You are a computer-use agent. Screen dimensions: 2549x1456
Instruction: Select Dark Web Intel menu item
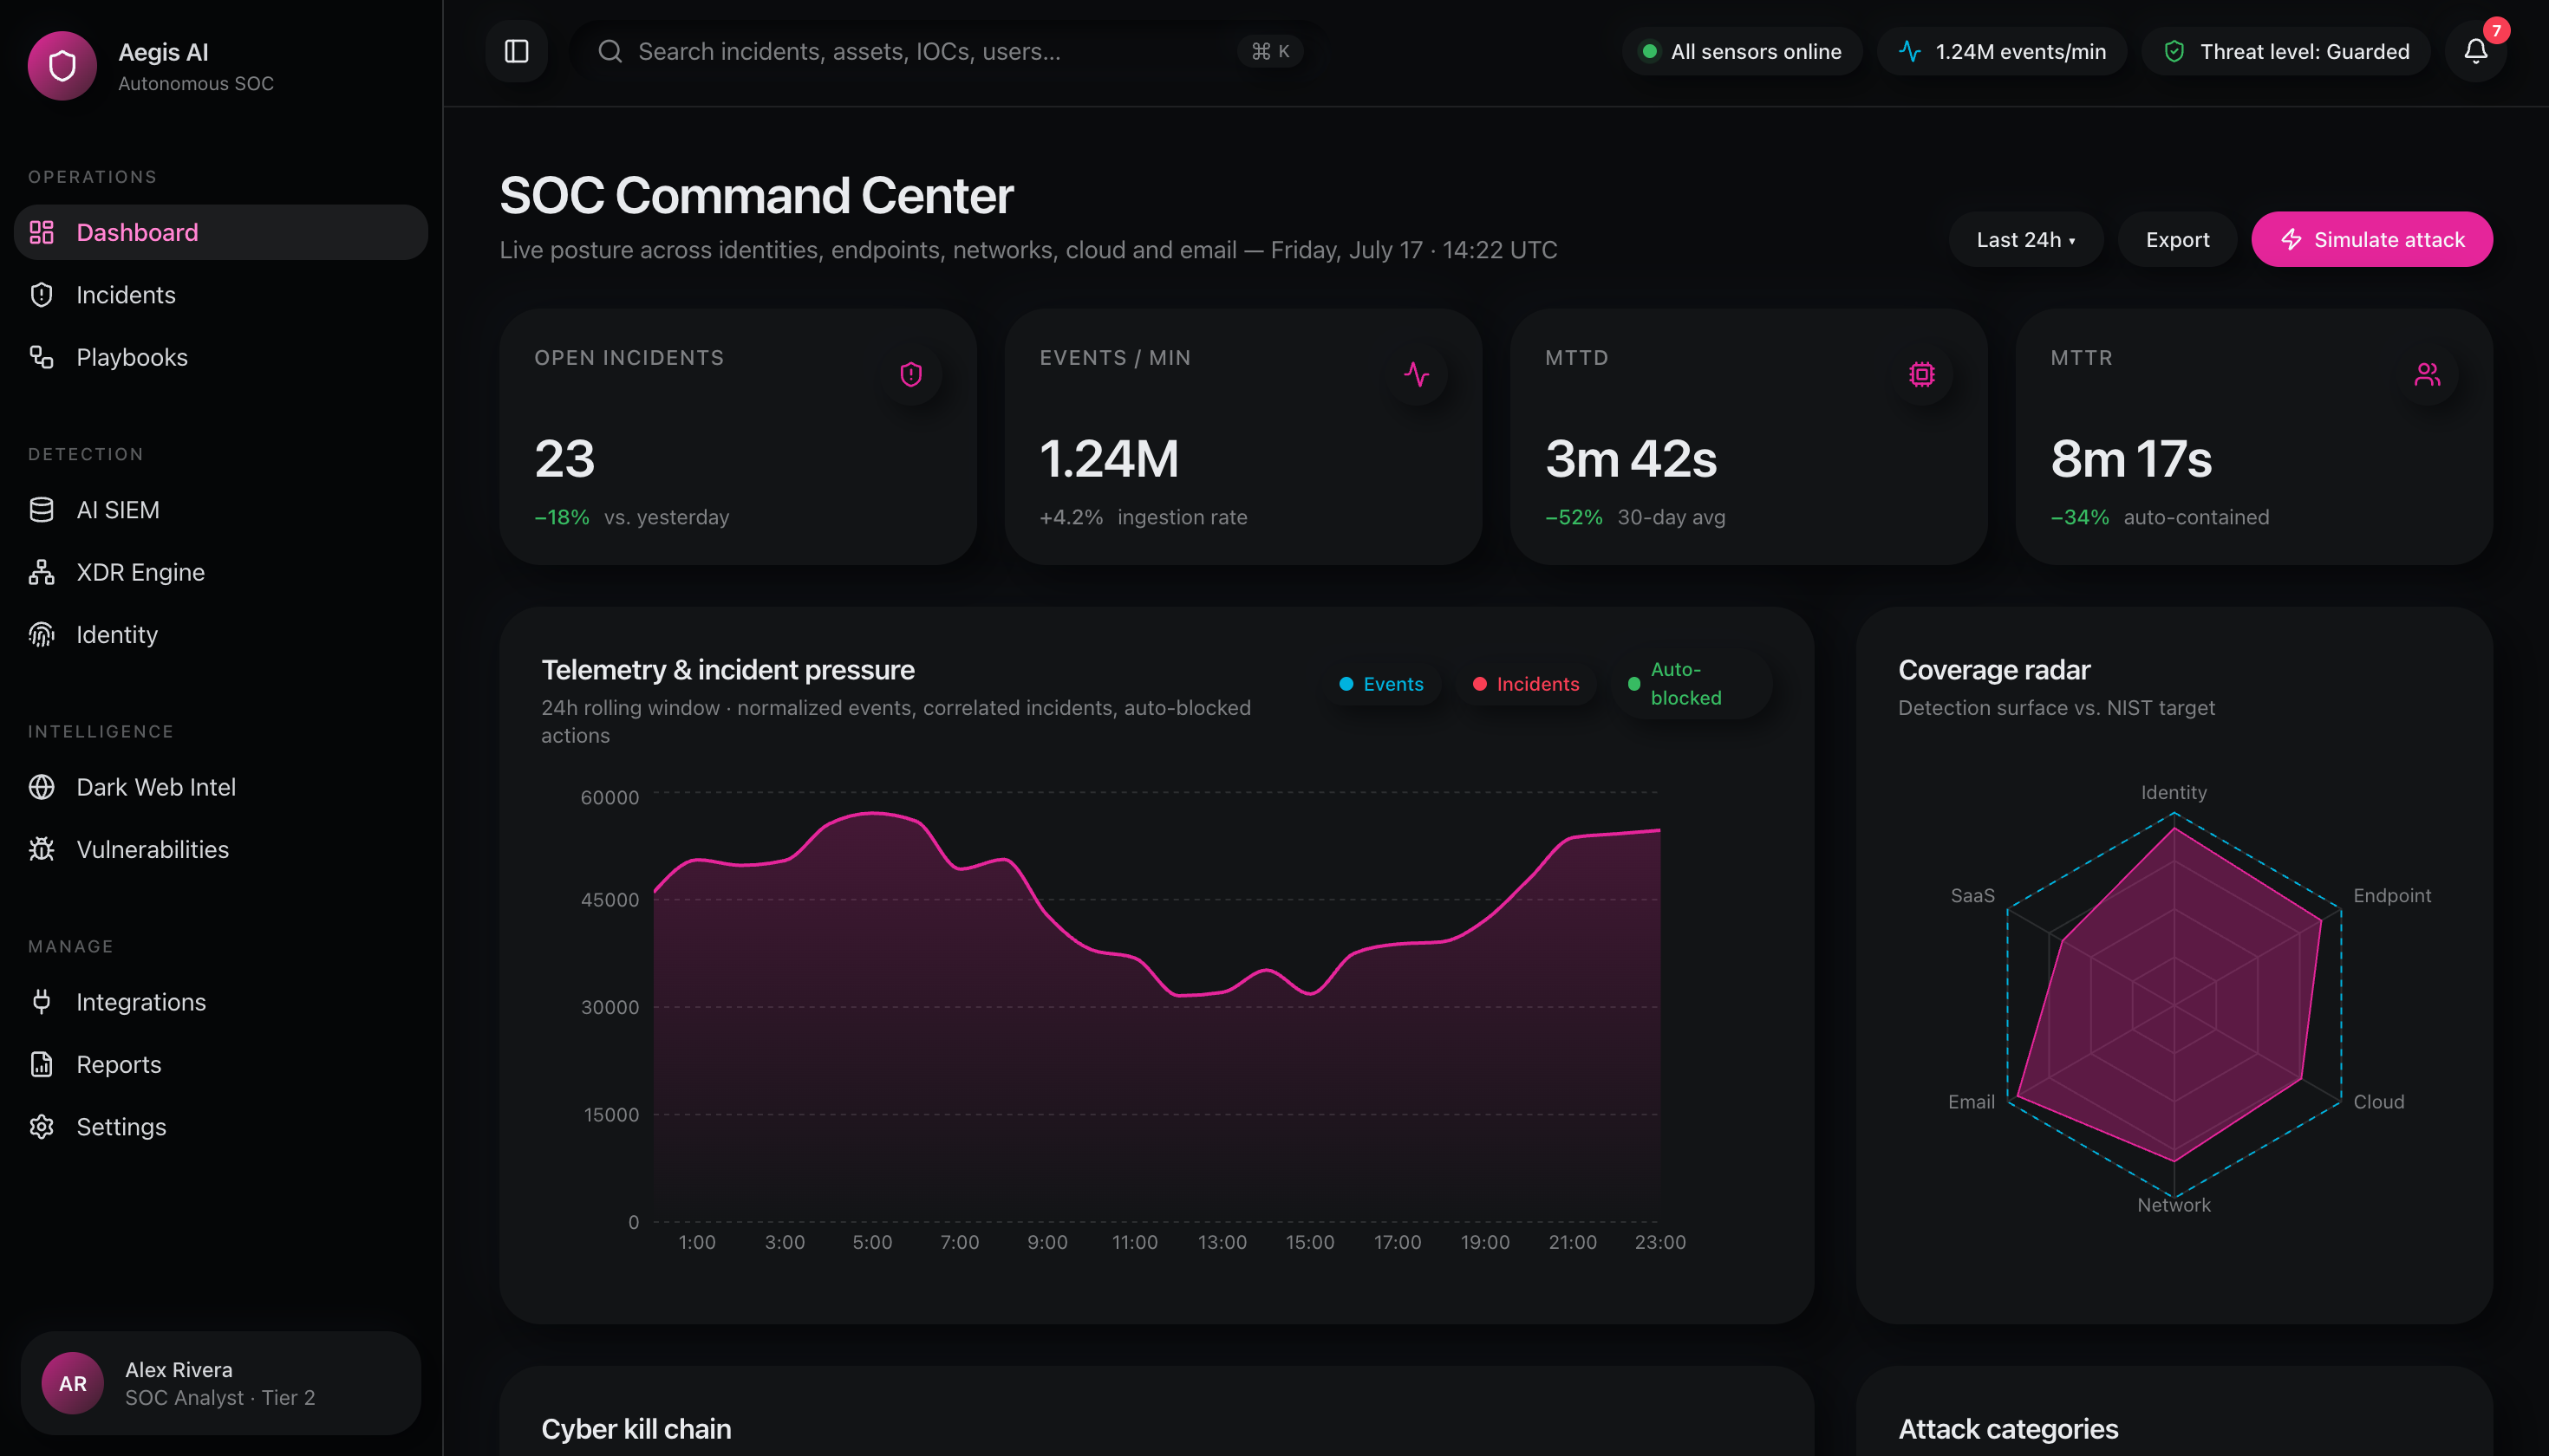coord(221,787)
